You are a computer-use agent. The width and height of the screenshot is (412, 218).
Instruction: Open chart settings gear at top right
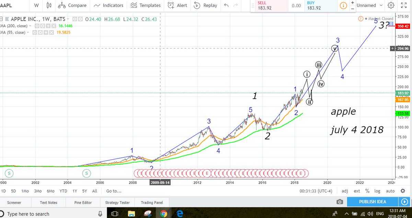[391, 5]
